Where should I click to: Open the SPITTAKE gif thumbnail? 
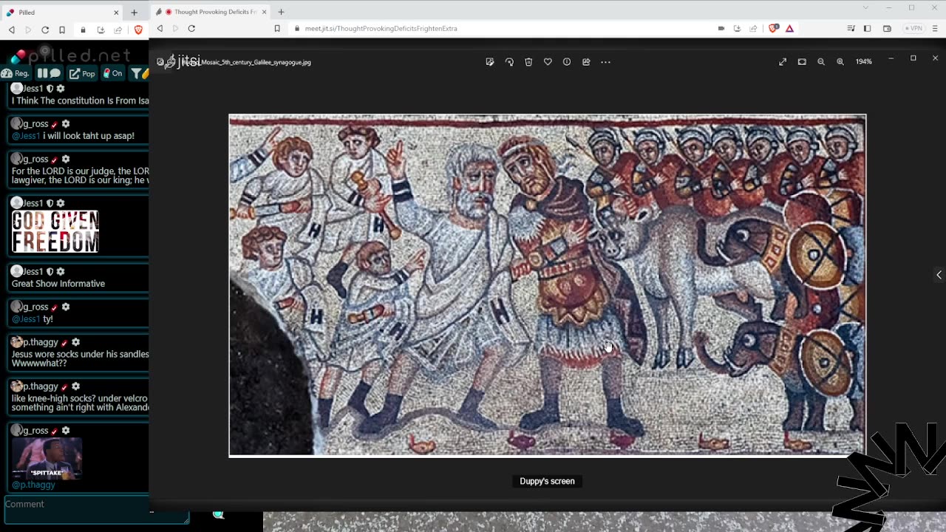[x=47, y=459]
